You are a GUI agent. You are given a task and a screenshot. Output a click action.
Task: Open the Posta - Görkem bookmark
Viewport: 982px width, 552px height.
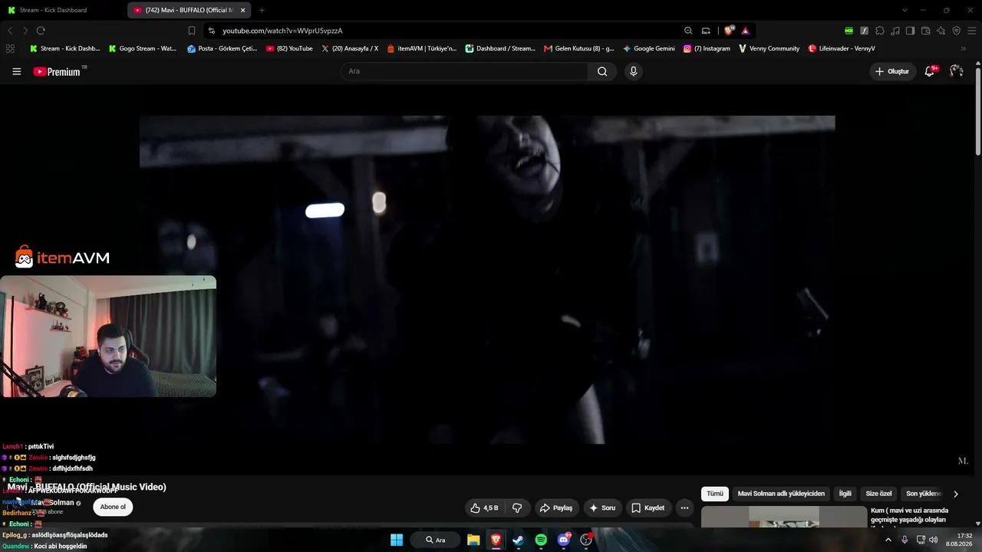coord(222,48)
